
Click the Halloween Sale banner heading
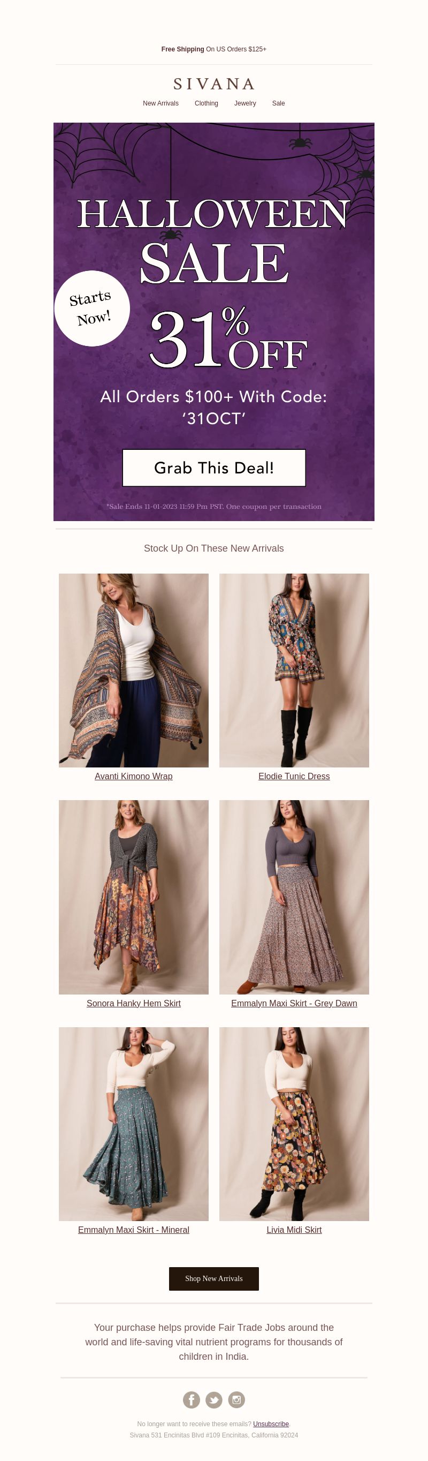213,241
